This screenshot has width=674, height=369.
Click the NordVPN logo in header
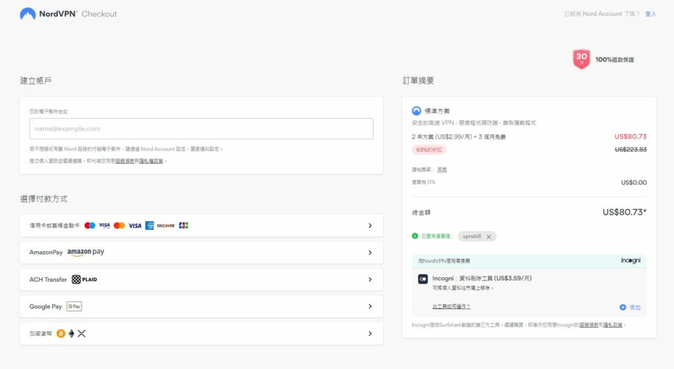(x=28, y=14)
